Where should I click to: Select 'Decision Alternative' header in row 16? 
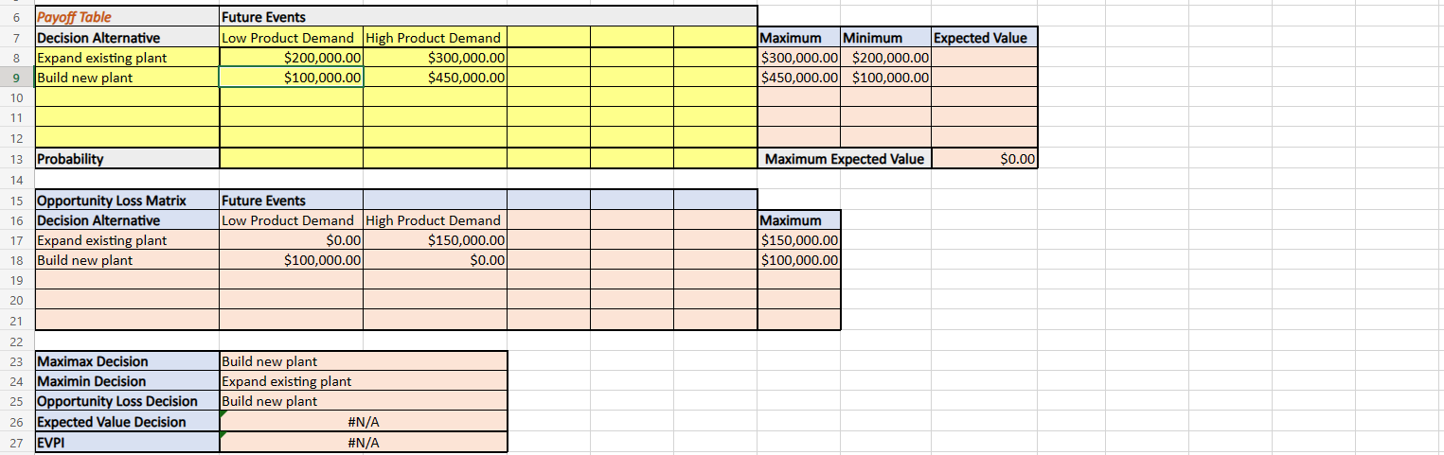(127, 220)
